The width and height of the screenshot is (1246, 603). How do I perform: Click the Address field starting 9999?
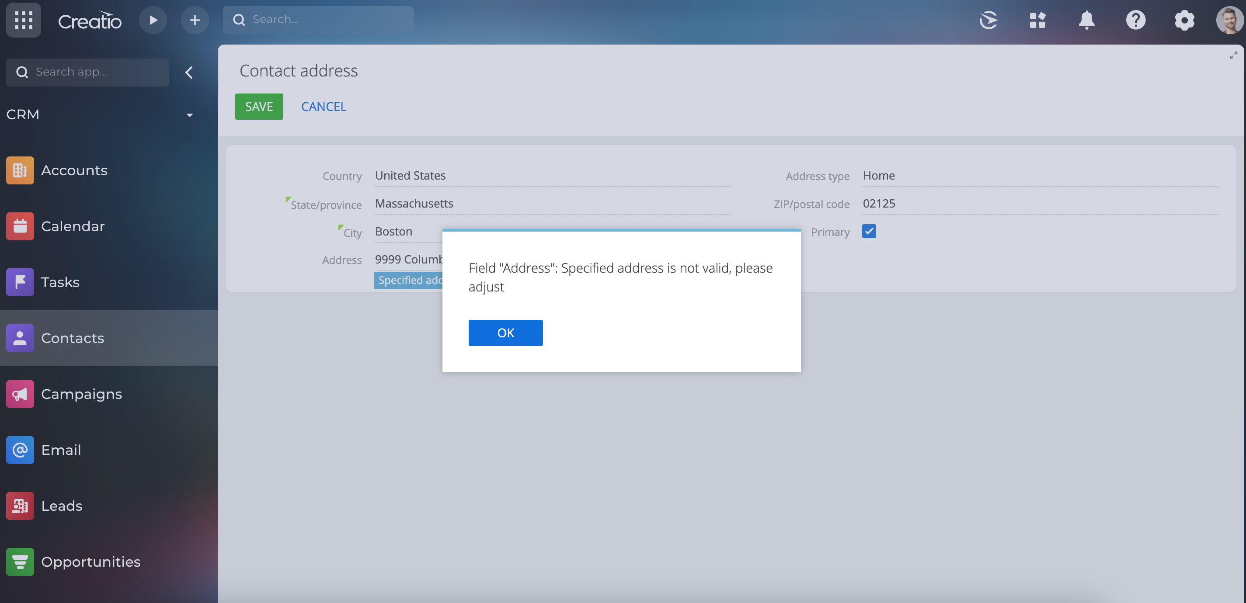click(408, 260)
